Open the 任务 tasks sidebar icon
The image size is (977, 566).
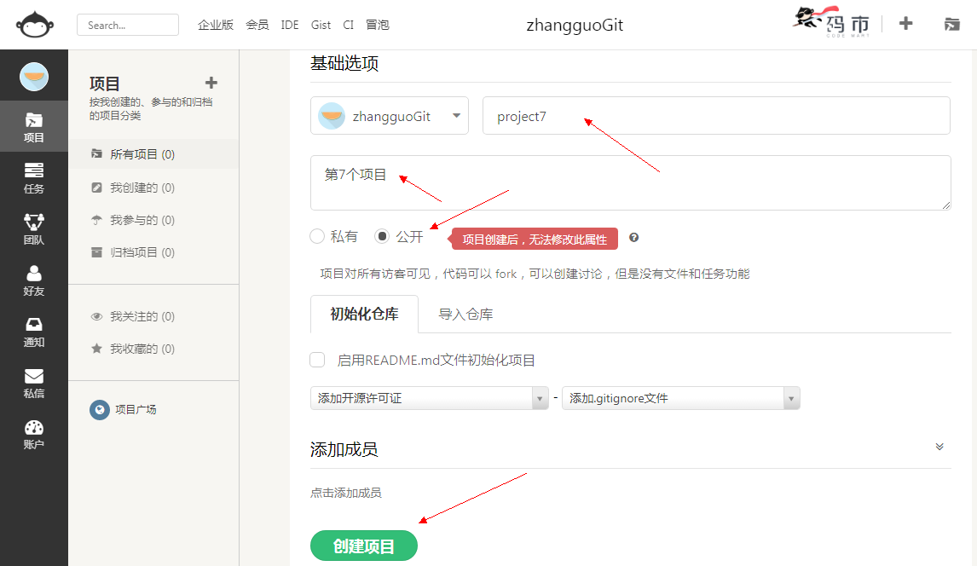coord(34,177)
